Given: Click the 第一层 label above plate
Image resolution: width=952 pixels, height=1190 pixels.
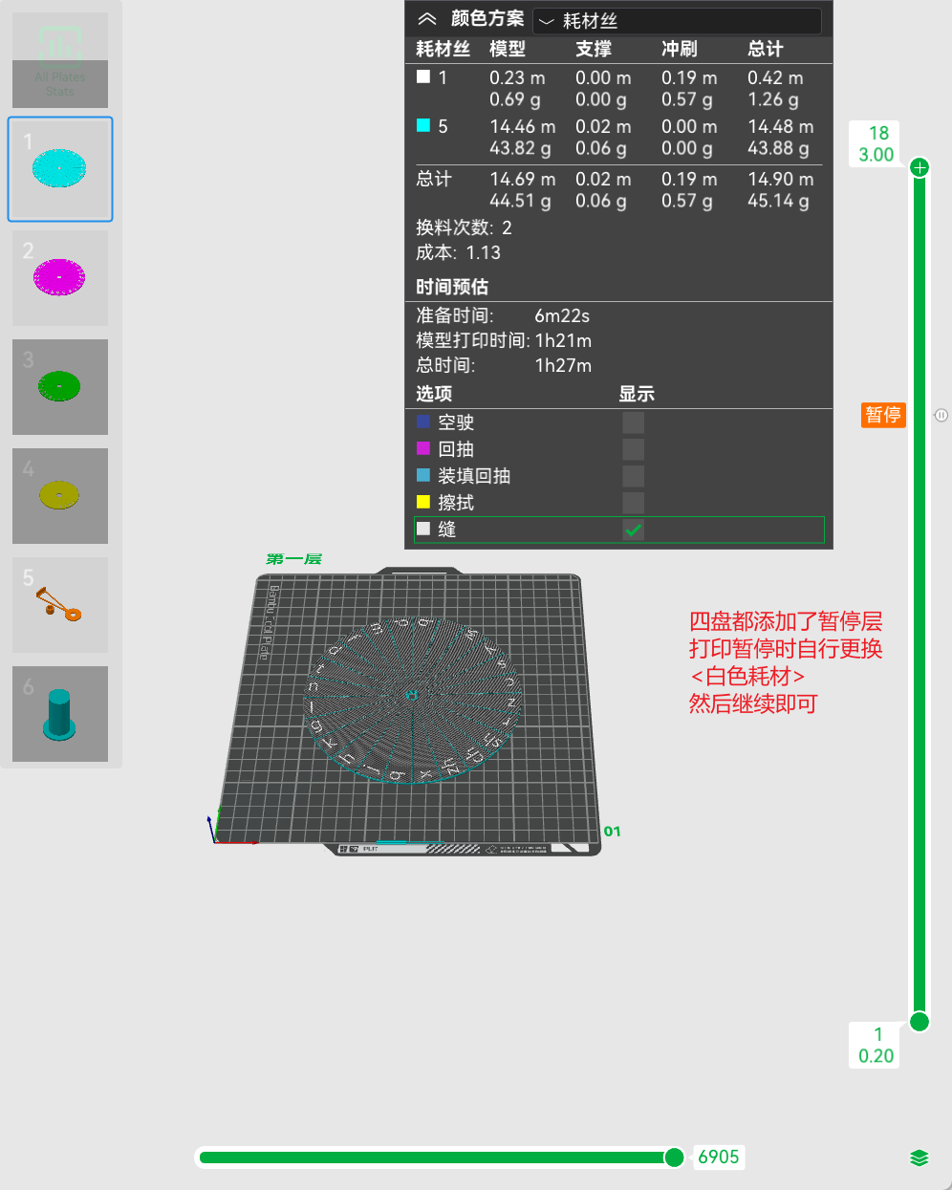Looking at the screenshot, I should point(293,559).
